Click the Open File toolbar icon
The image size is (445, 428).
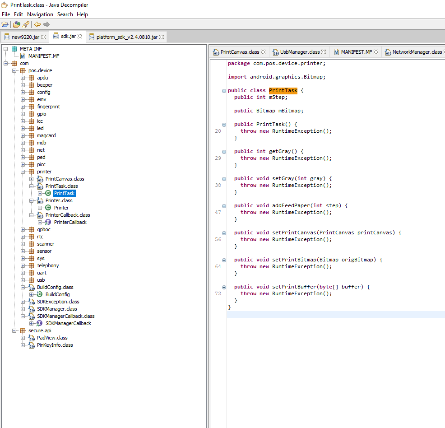pyautogui.click(x=5, y=24)
